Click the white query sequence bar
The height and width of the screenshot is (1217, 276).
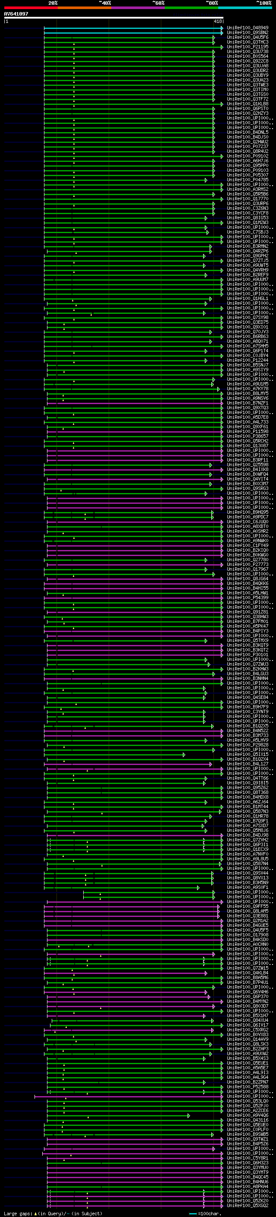point(114,17)
